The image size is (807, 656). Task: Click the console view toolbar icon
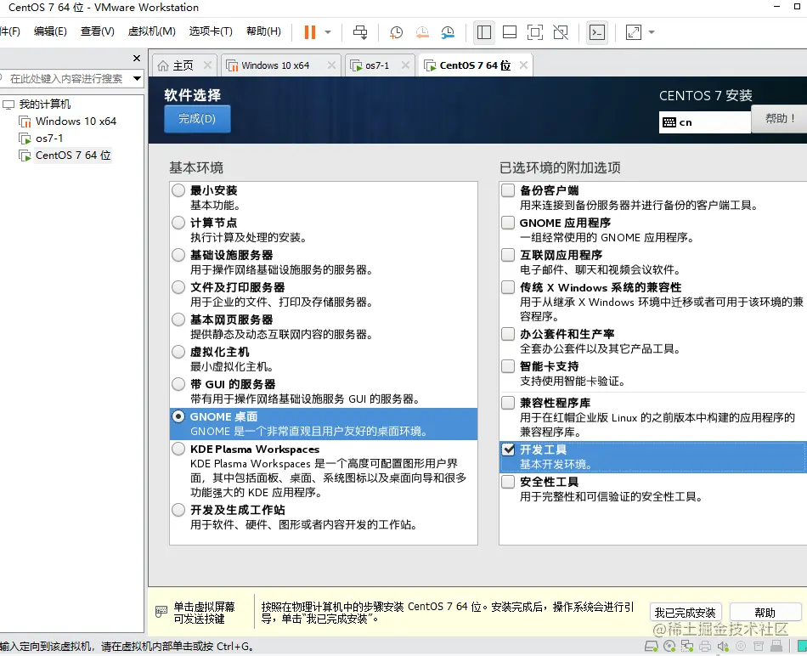(x=597, y=32)
